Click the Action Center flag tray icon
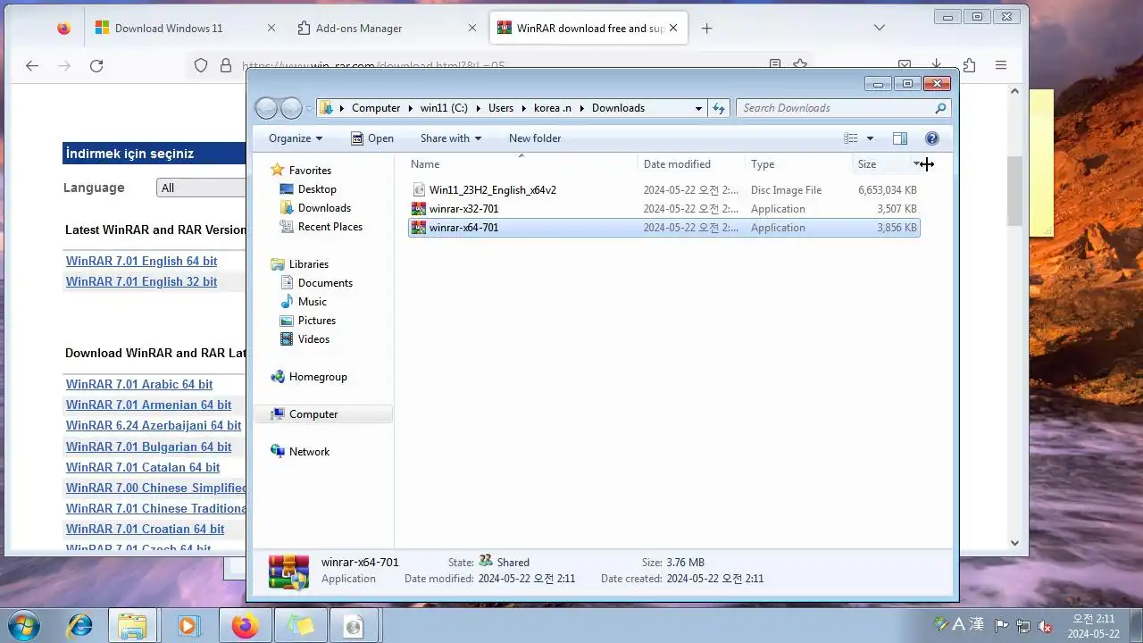 [x=1002, y=626]
